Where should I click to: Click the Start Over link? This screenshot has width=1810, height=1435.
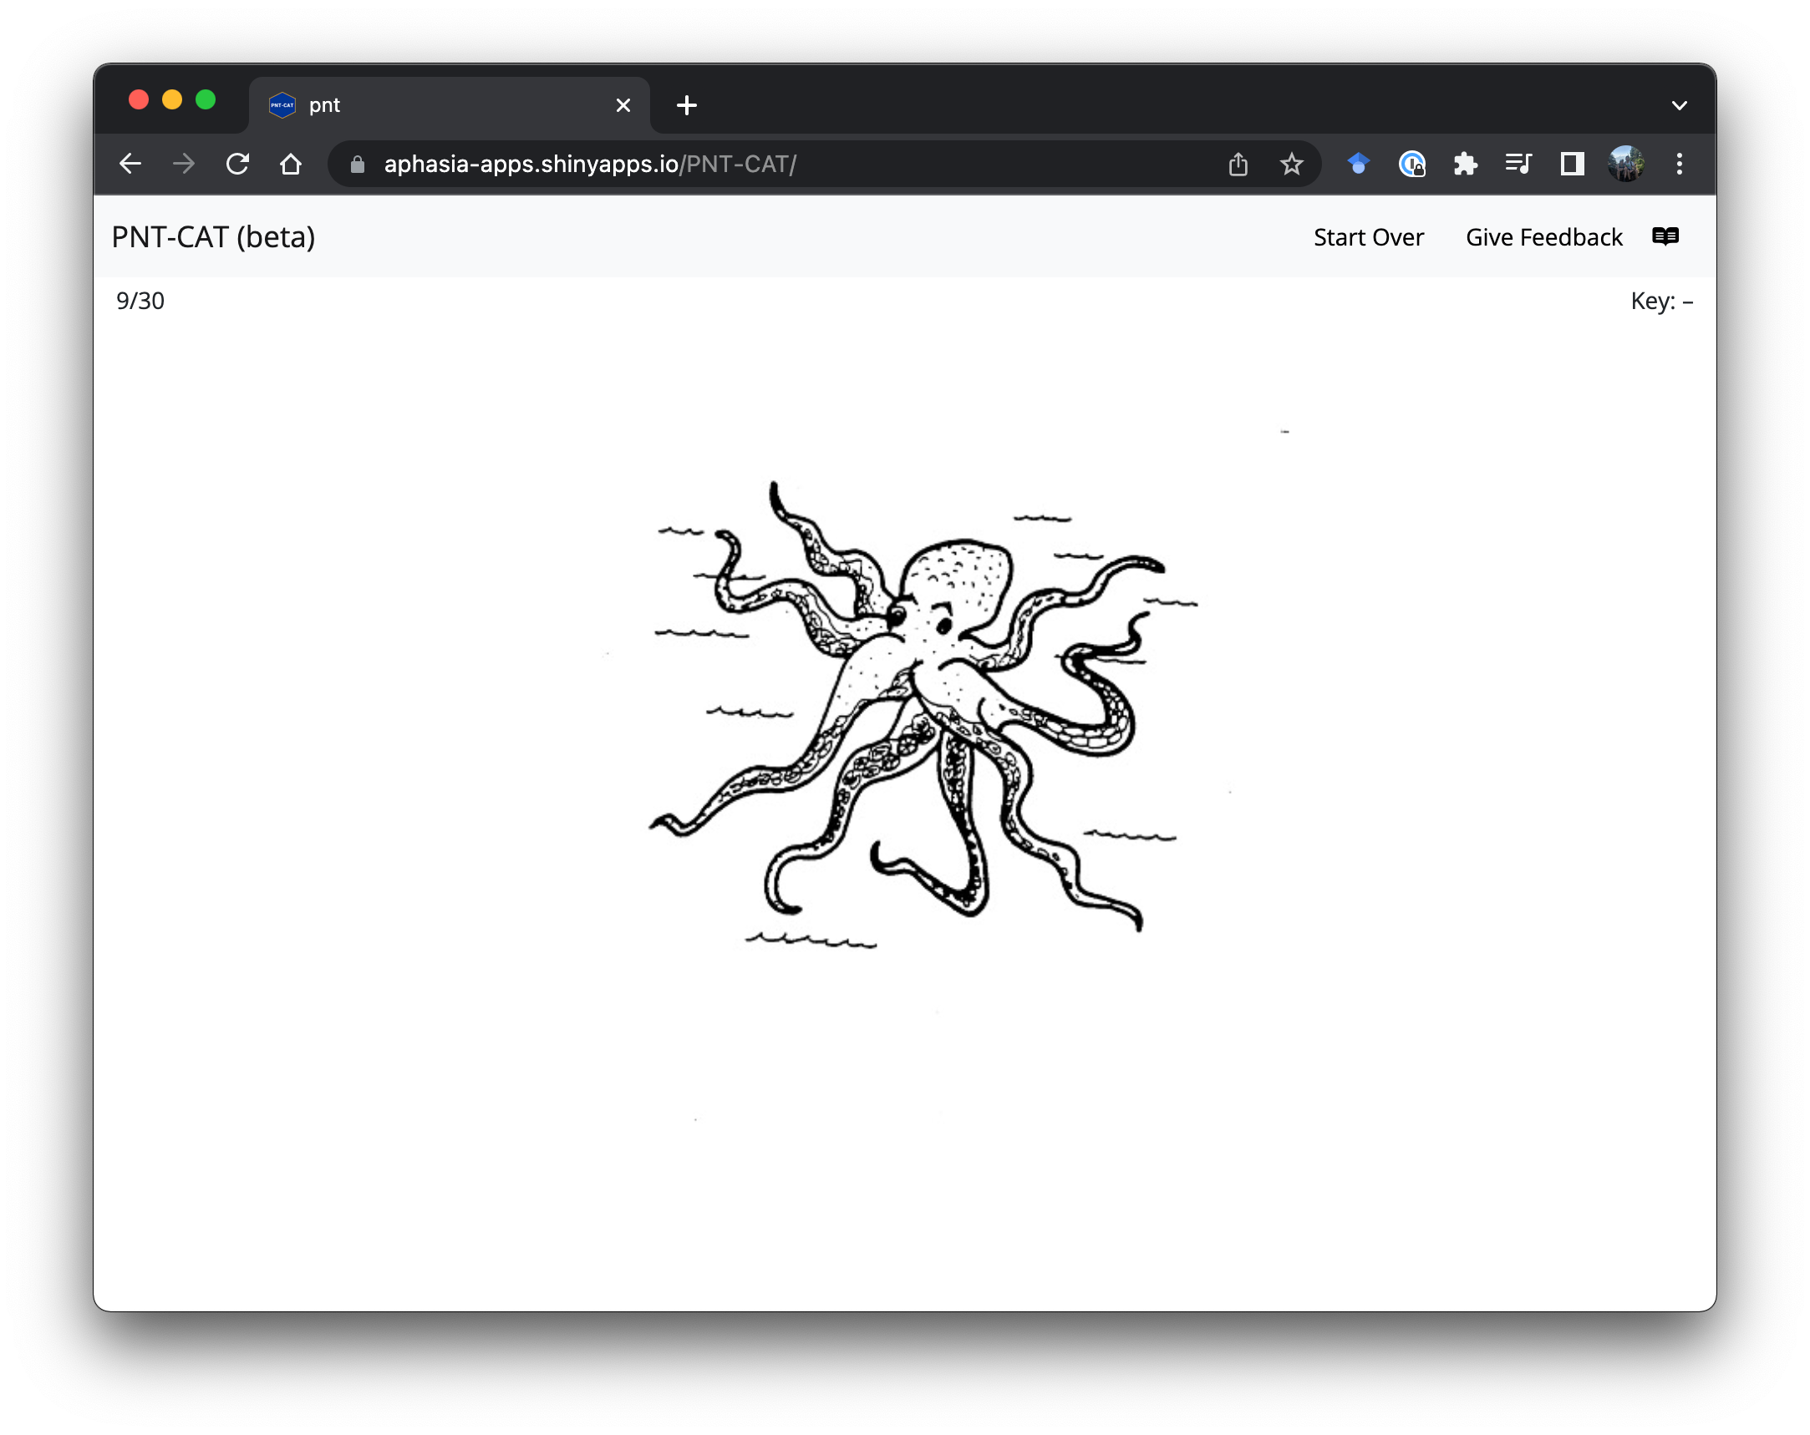tap(1368, 237)
